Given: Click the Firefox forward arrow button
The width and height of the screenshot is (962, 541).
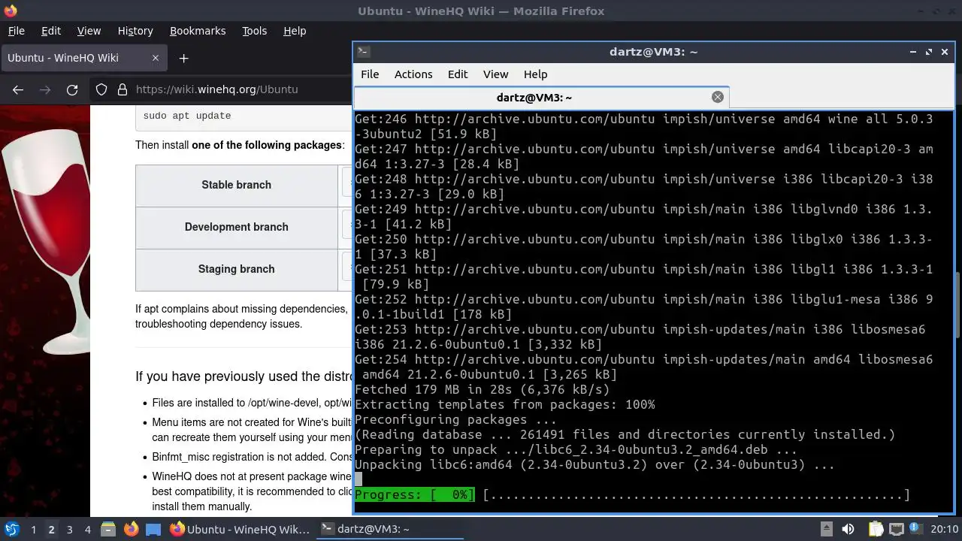Looking at the screenshot, I should click(x=45, y=89).
